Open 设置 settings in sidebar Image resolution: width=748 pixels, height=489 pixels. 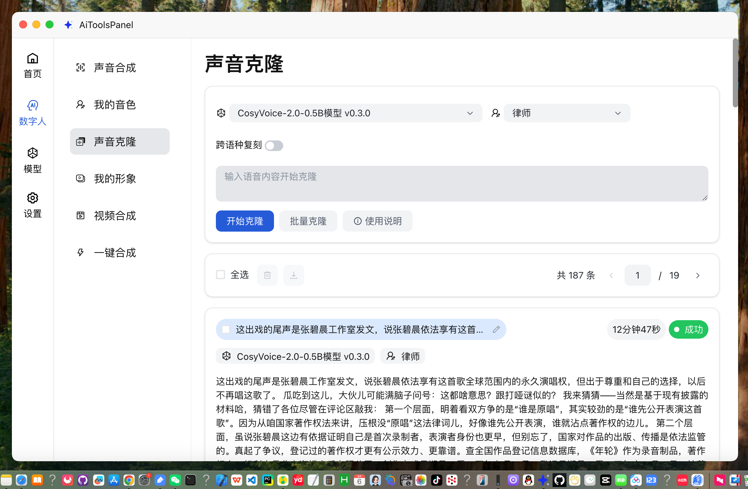point(32,206)
